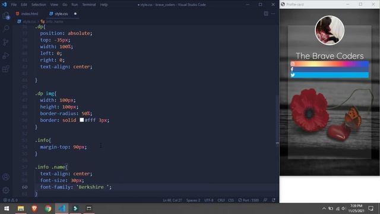Change indentation via Spaces: 2
The image size is (380, 214).
pyautogui.click(x=193, y=200)
